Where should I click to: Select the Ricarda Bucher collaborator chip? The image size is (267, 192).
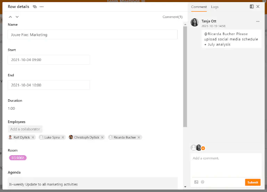point(125,137)
